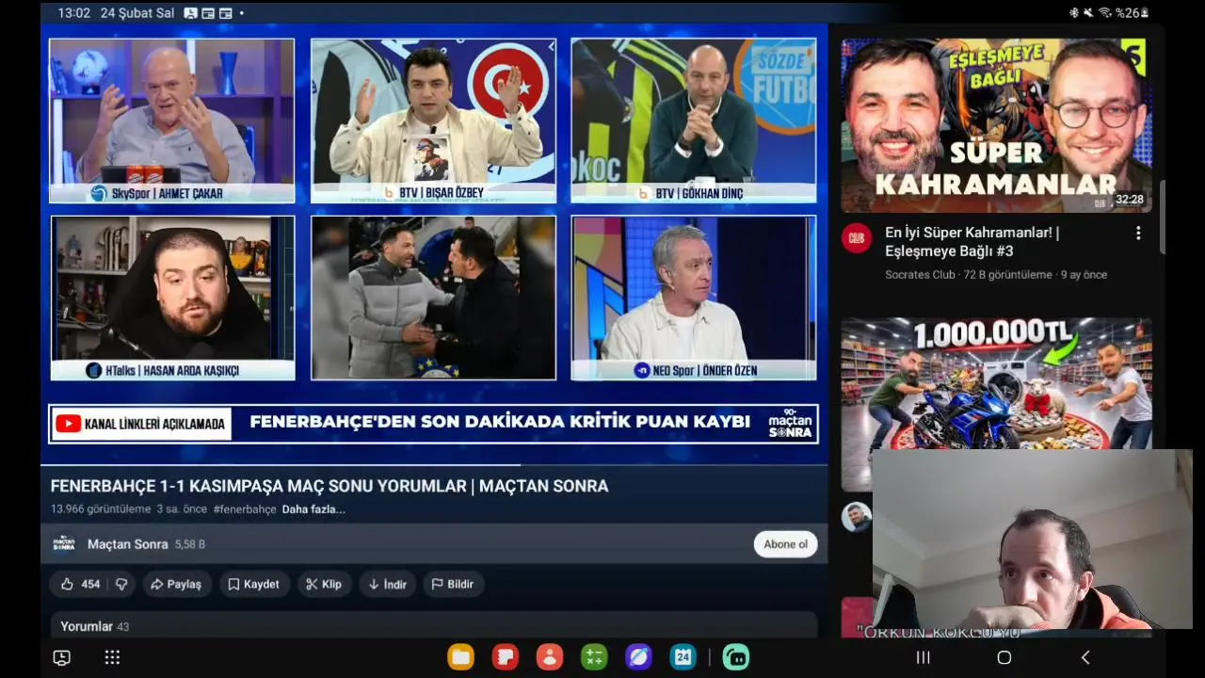This screenshot has height=678, width=1205.
Task: Tap the Back navigation arrow
Action: tap(1085, 657)
